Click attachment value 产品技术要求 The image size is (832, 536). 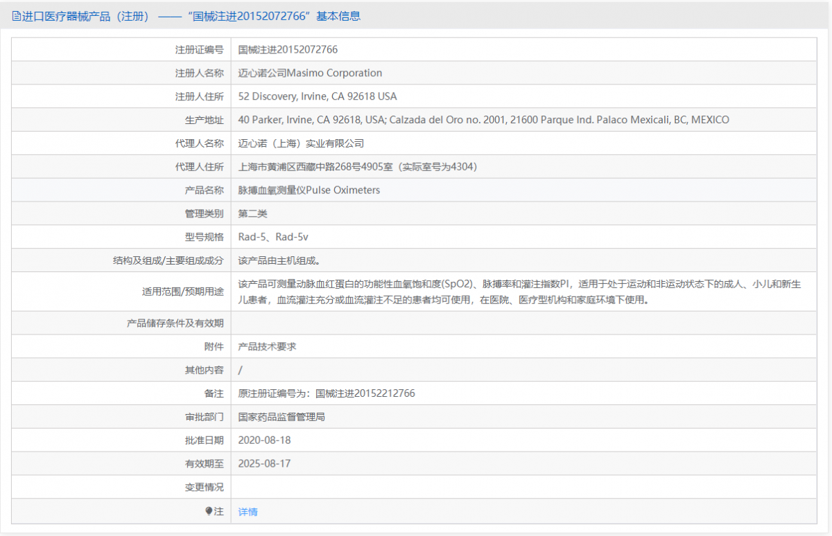coord(267,347)
